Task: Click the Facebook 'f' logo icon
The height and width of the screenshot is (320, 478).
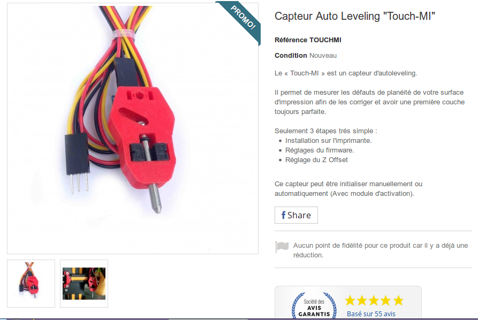Action: tap(283, 215)
